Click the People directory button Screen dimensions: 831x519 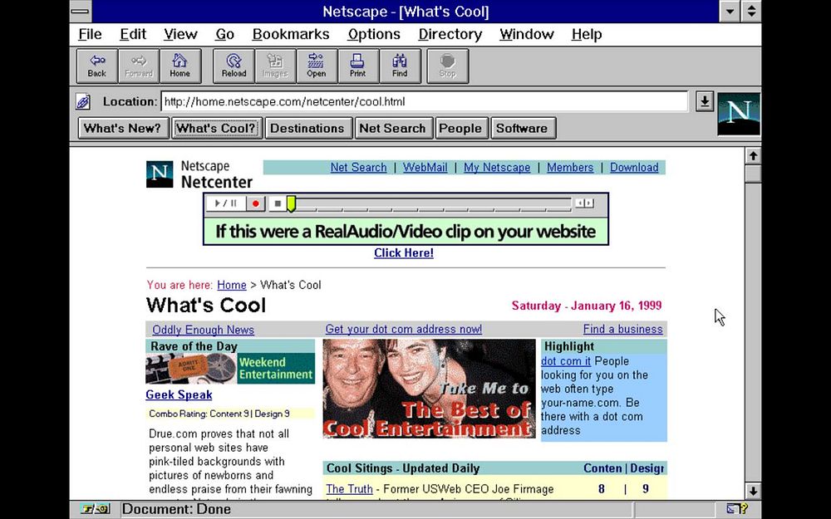(460, 128)
